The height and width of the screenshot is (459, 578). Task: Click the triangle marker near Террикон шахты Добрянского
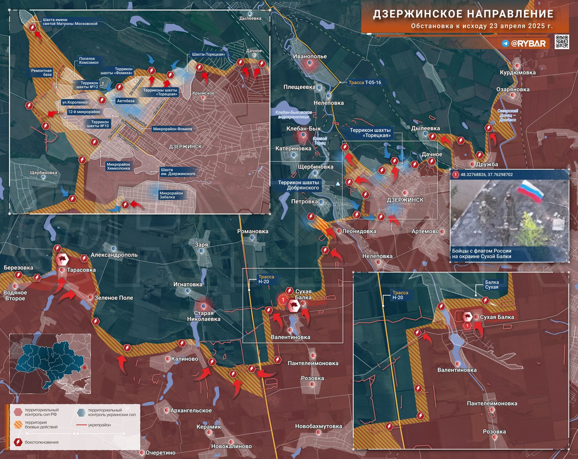(x=337, y=184)
